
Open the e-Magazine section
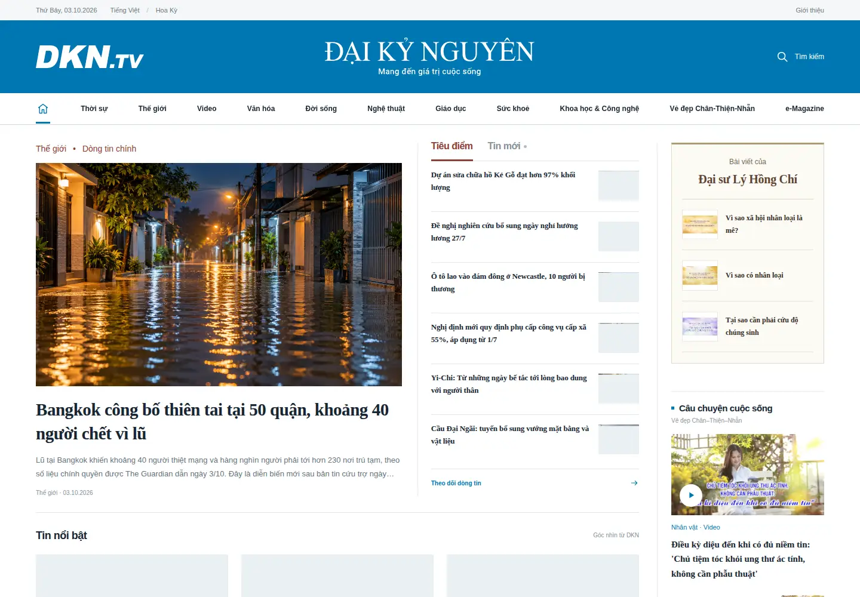(x=804, y=109)
